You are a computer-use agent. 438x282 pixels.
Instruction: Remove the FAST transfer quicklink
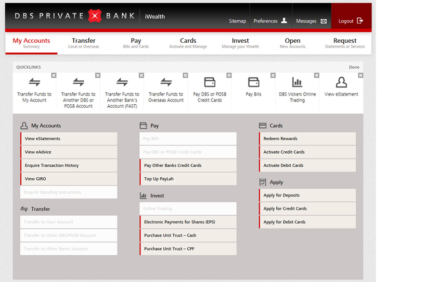[x=142, y=75]
